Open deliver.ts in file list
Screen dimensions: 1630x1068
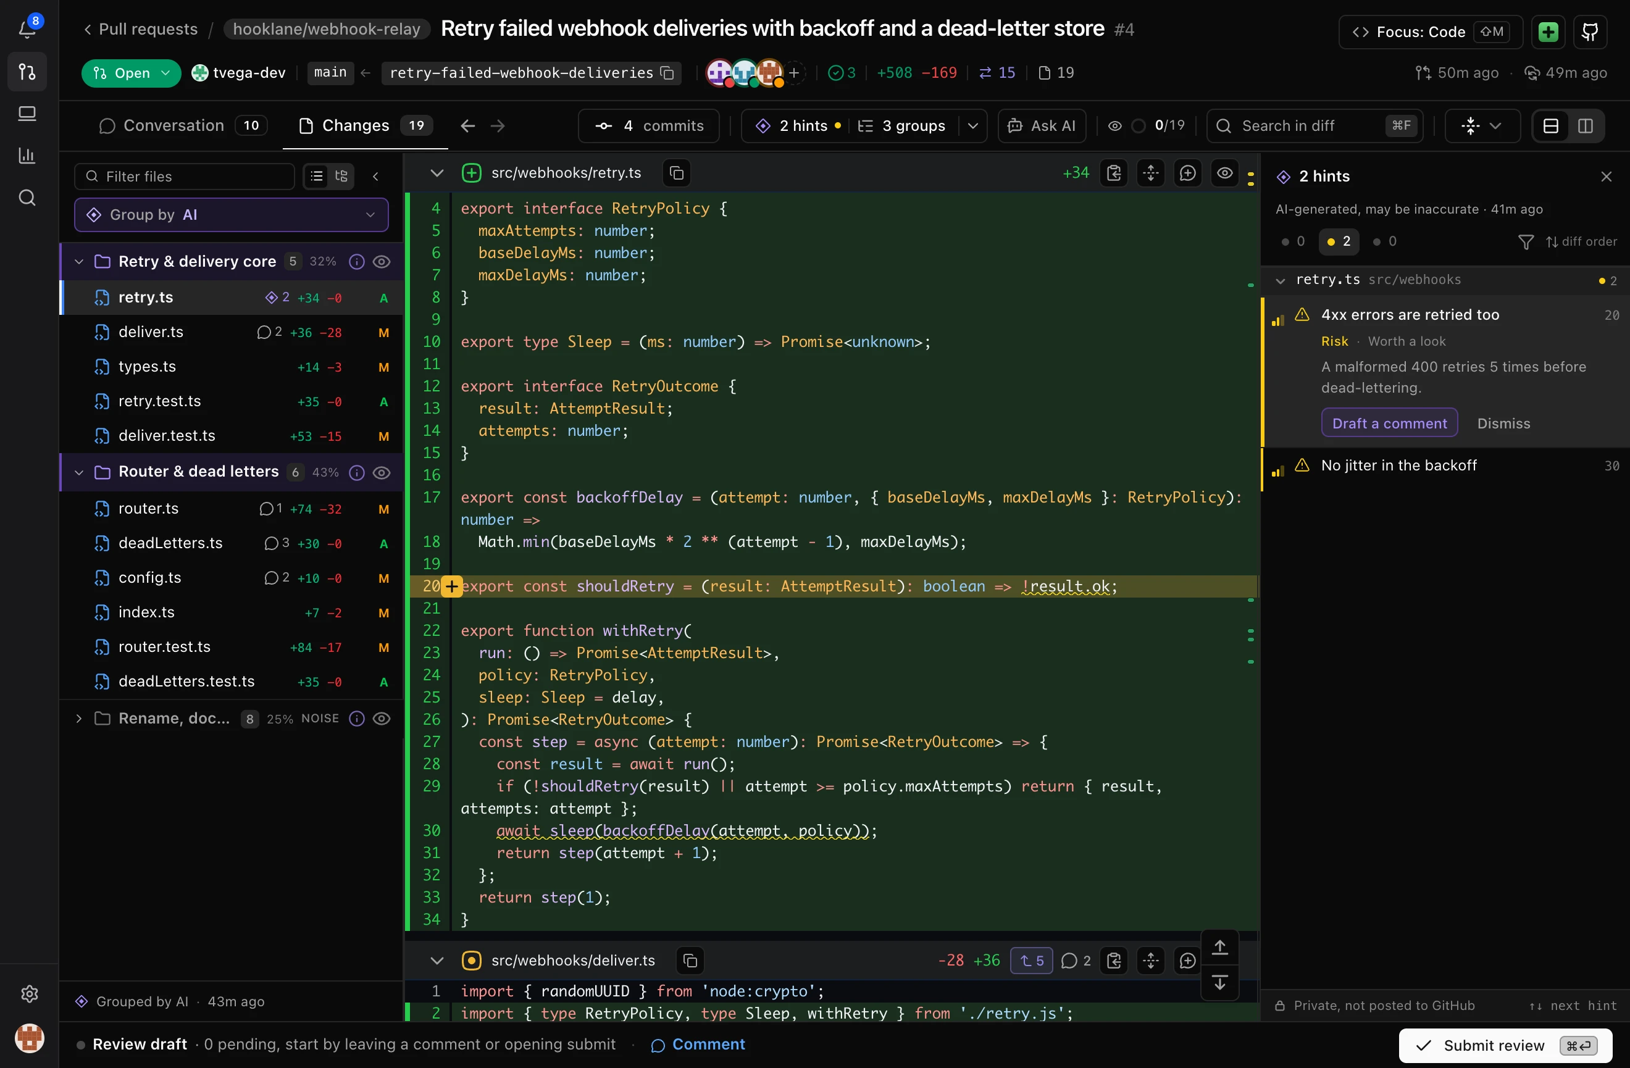pyautogui.click(x=232, y=333)
